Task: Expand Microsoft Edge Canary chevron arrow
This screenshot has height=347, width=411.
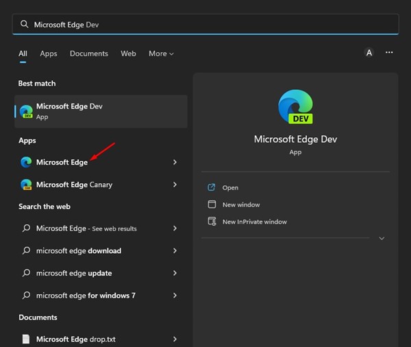Action: (175, 184)
